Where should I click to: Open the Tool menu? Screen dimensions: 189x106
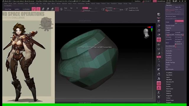coord(108,4)
